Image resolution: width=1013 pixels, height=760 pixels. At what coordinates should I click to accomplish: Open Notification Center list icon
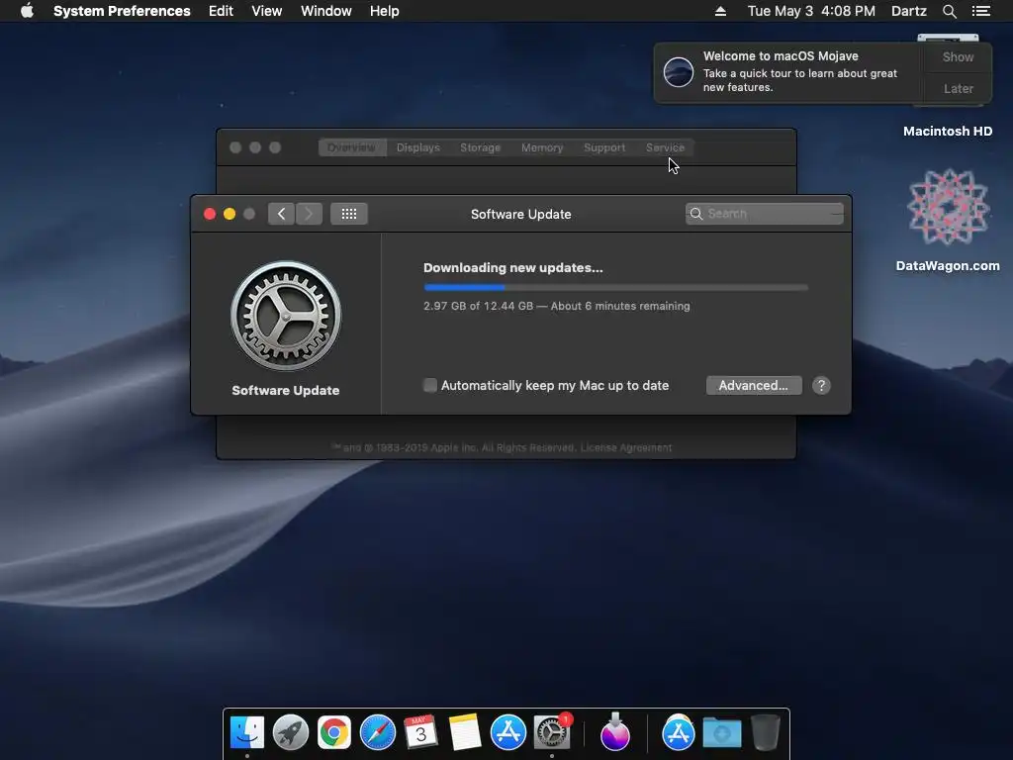[980, 11]
